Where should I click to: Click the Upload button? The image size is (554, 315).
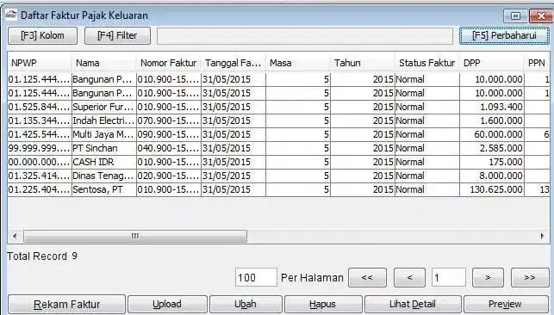click(167, 305)
